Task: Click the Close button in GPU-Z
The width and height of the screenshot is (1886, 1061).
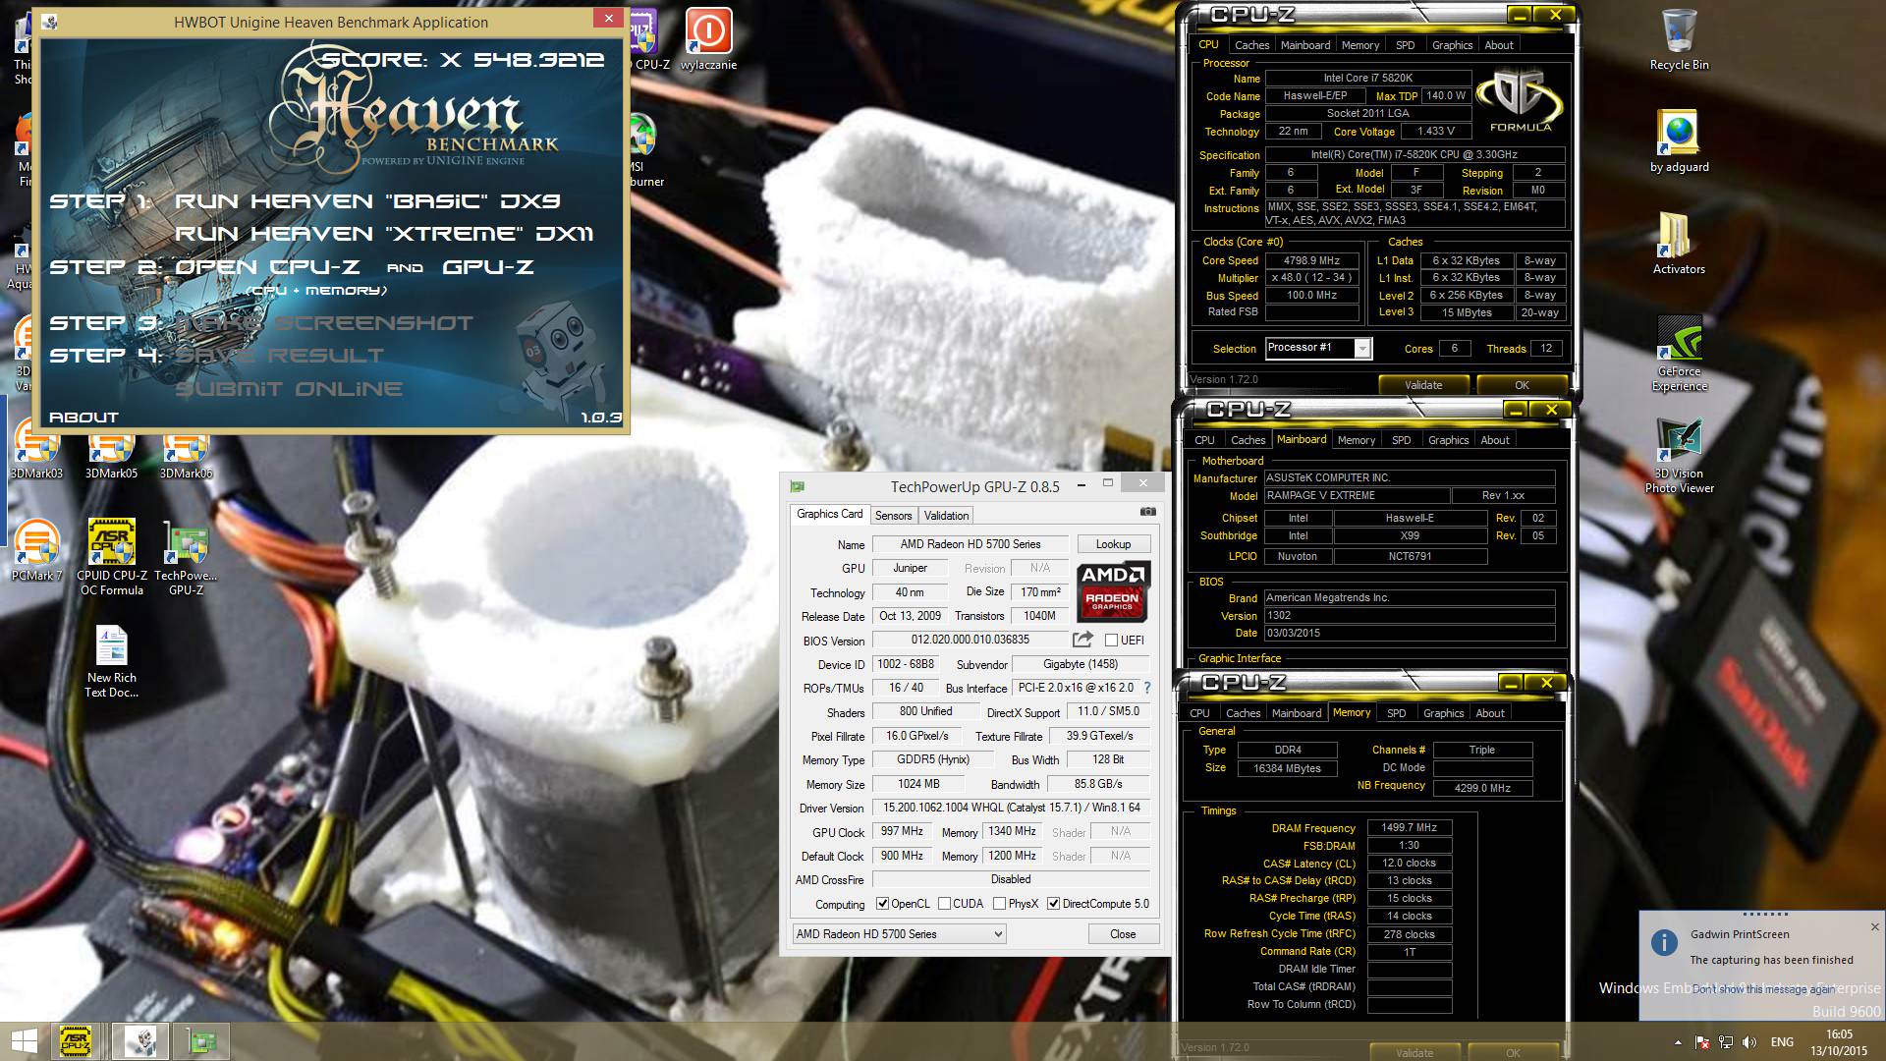Action: click(1123, 934)
